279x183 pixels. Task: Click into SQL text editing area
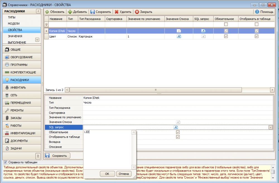tap(107, 150)
